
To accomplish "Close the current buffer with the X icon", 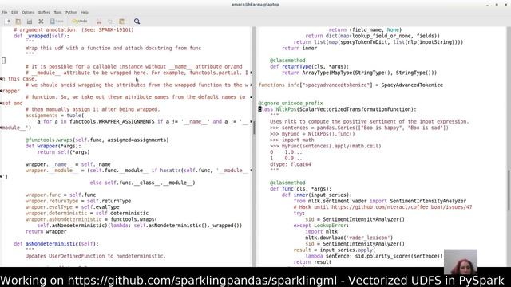I will 41,22.
